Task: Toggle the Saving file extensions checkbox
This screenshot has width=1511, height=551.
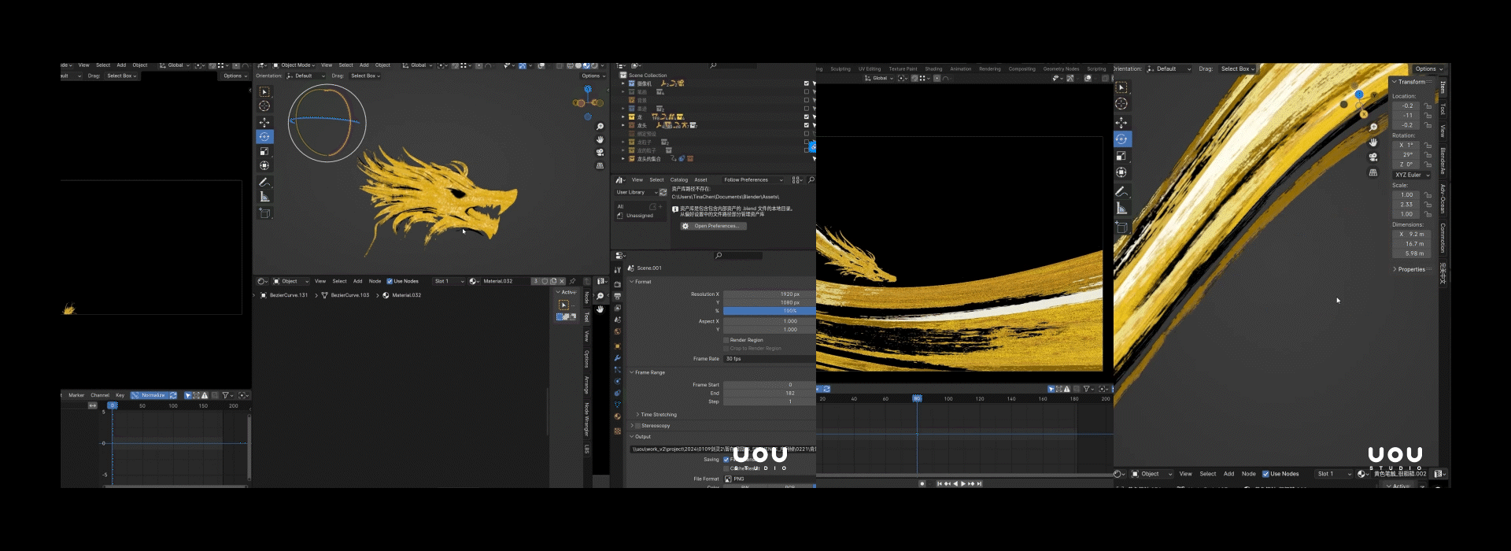Action: [x=726, y=460]
